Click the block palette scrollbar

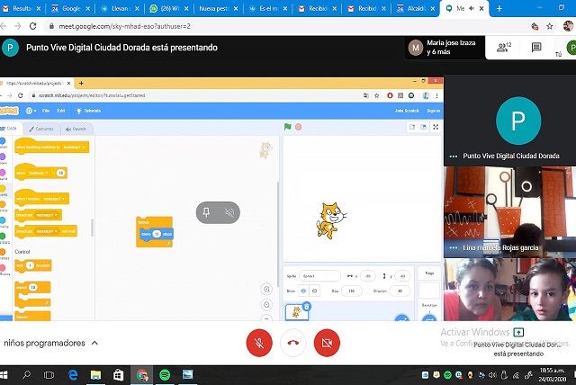coord(92,228)
